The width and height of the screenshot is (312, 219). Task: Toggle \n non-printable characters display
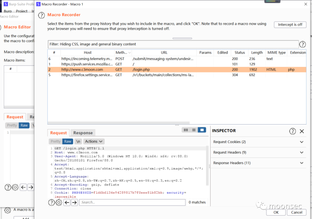click(x=78, y=142)
